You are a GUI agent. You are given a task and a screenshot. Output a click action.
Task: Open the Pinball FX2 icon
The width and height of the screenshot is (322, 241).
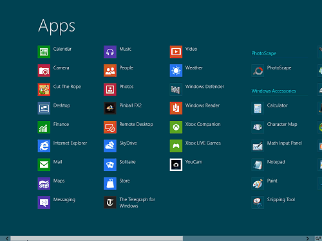110,108
